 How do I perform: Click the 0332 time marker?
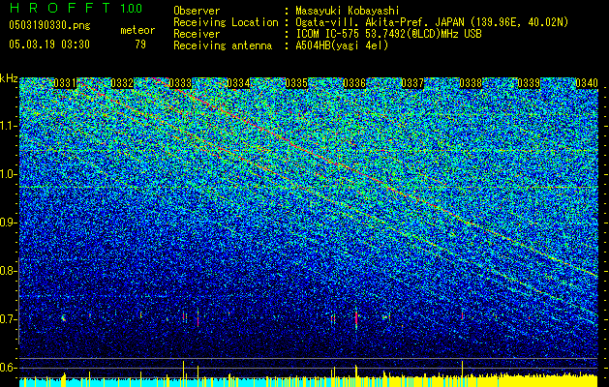click(122, 83)
